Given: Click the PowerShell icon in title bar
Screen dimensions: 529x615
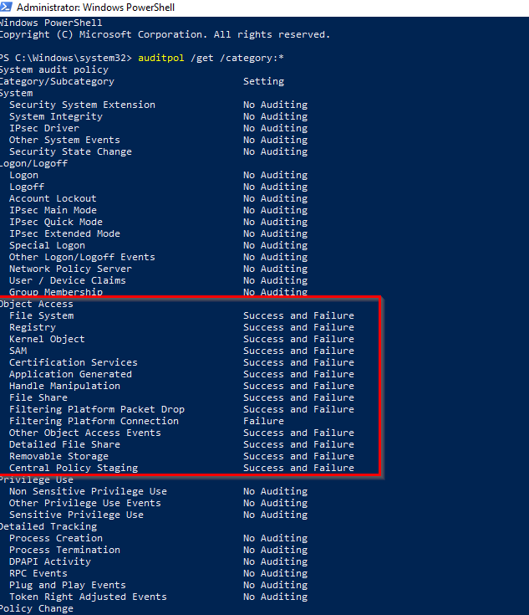Looking at the screenshot, I should pyautogui.click(x=7, y=7).
